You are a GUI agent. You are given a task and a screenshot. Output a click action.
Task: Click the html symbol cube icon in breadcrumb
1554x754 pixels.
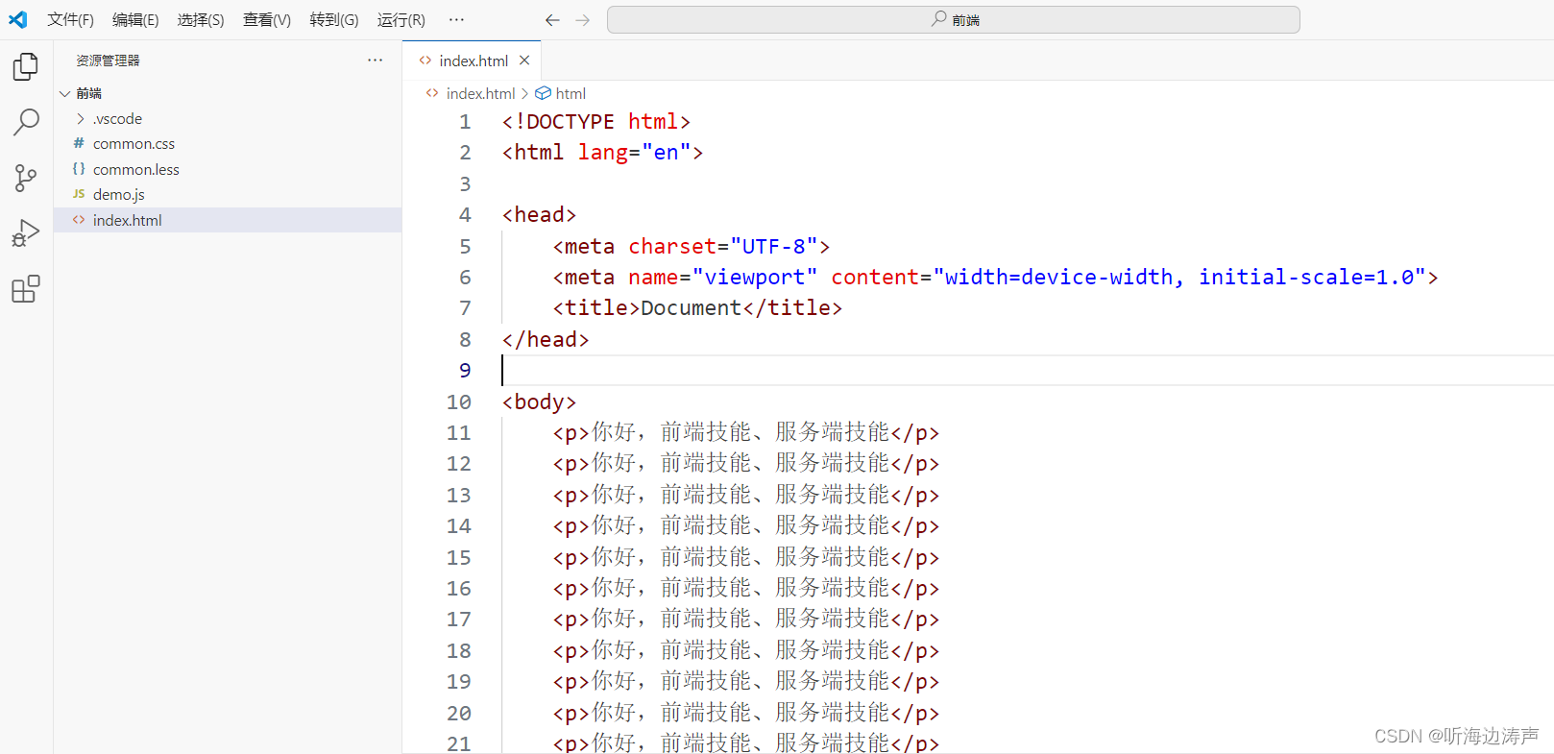(x=543, y=93)
